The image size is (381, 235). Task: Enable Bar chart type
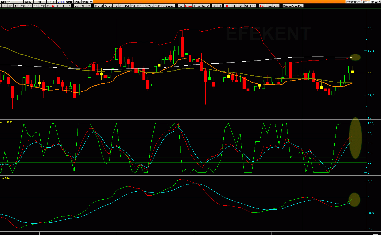[181, 6]
